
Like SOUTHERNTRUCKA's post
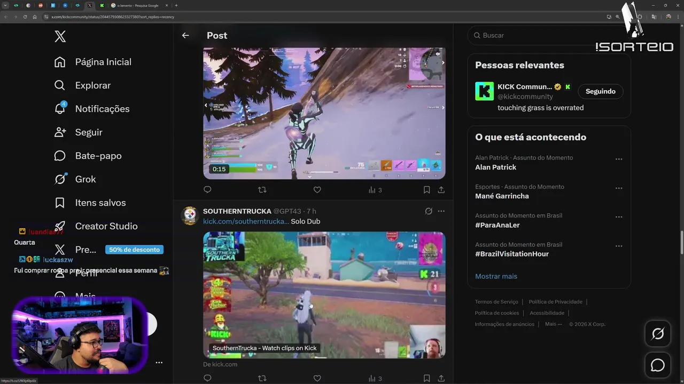317,378
